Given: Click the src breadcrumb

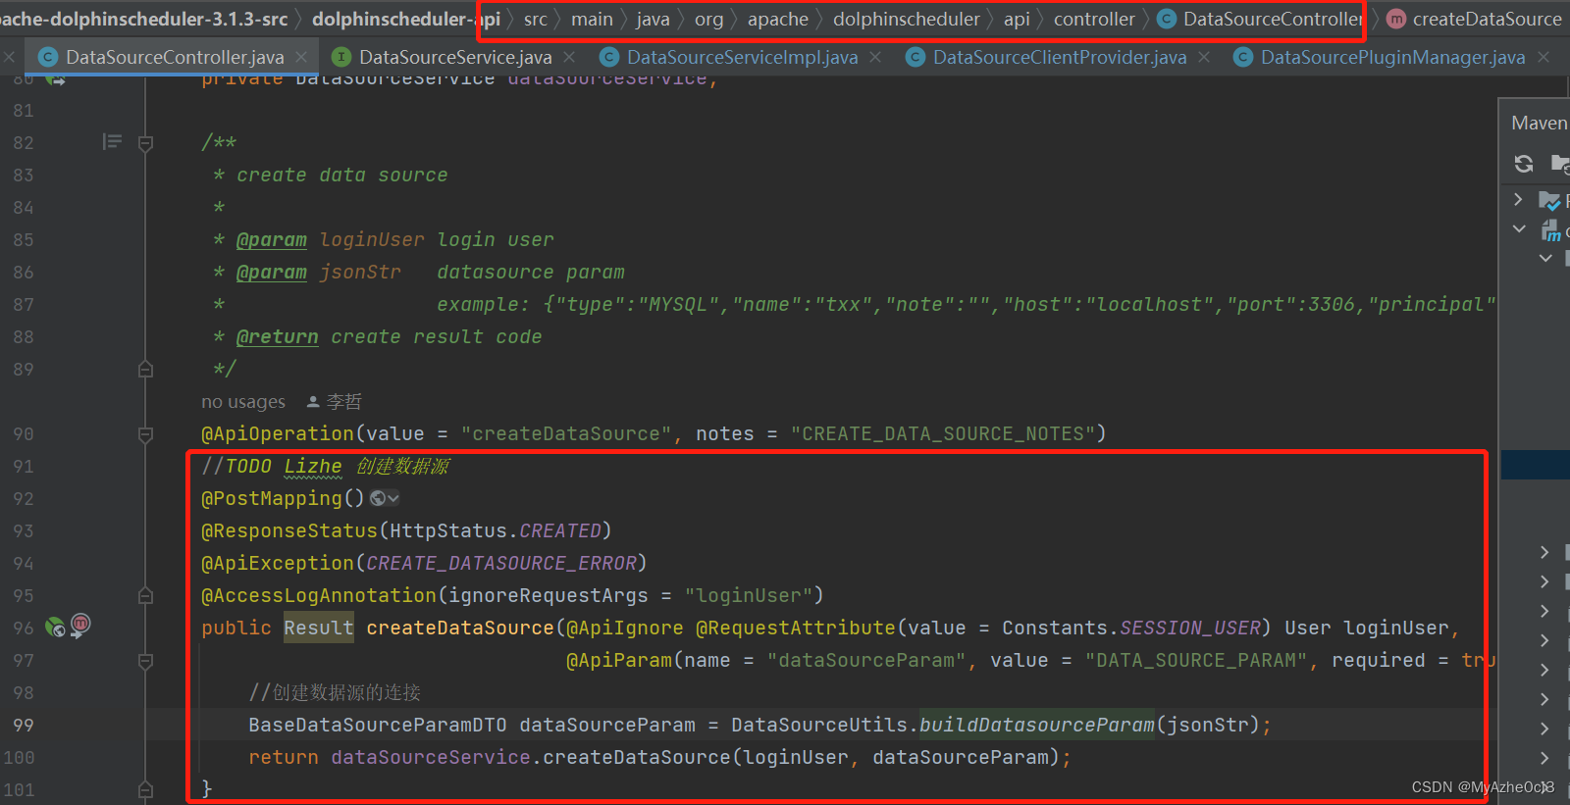Looking at the screenshot, I should click(x=536, y=19).
